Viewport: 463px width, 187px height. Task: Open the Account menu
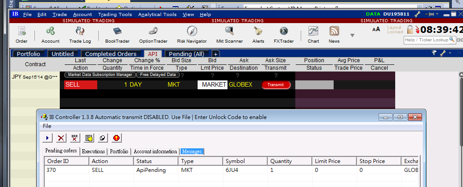83,14
